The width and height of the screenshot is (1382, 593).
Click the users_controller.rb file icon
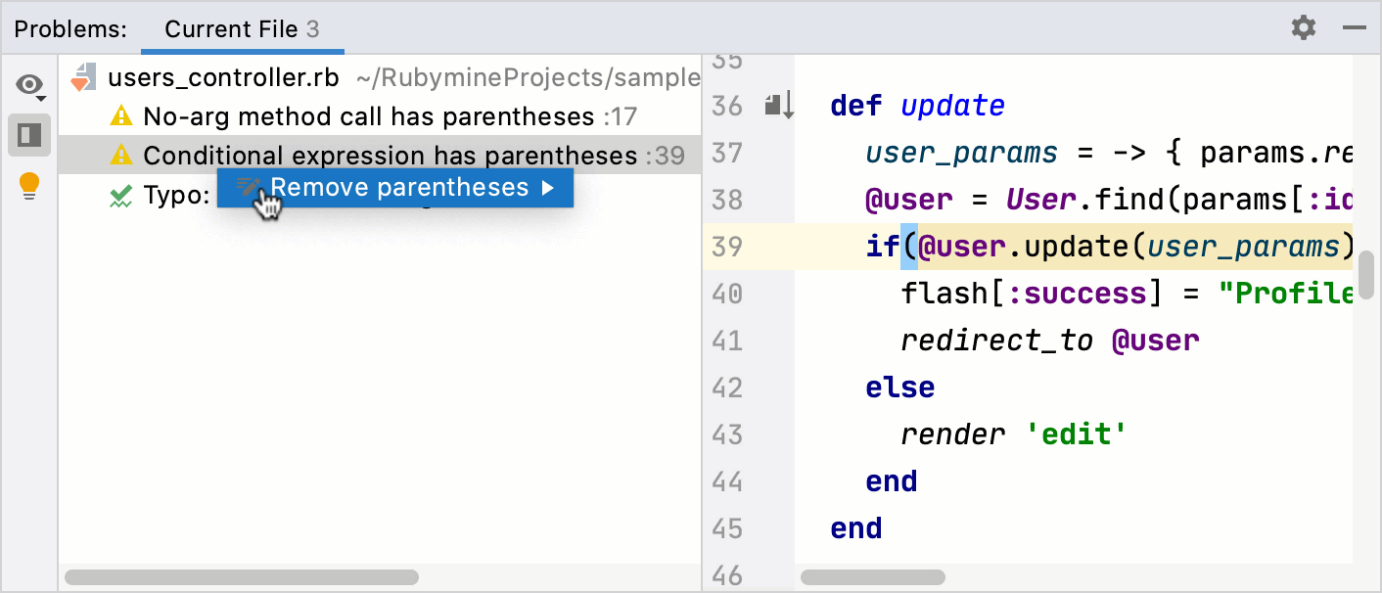pos(86,76)
